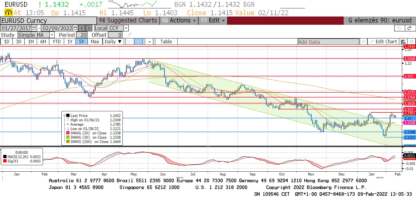This screenshot has width=416, height=202.
Task: Click the intraday sparkline mini chart
Action: point(133,4)
